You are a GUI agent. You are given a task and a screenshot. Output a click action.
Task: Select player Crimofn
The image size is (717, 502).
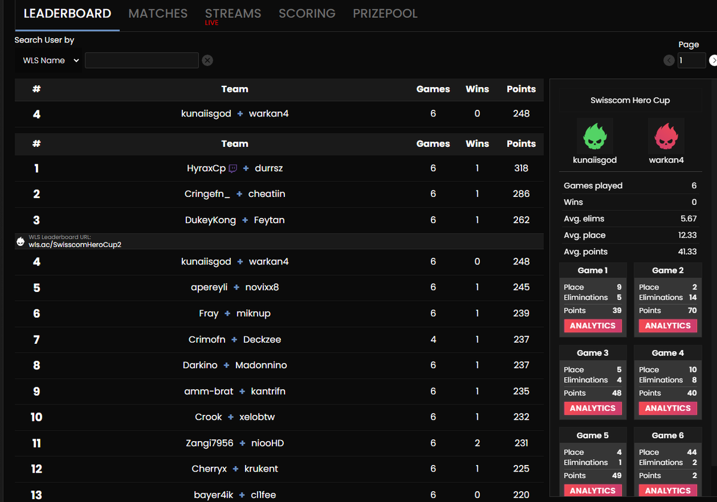(207, 340)
